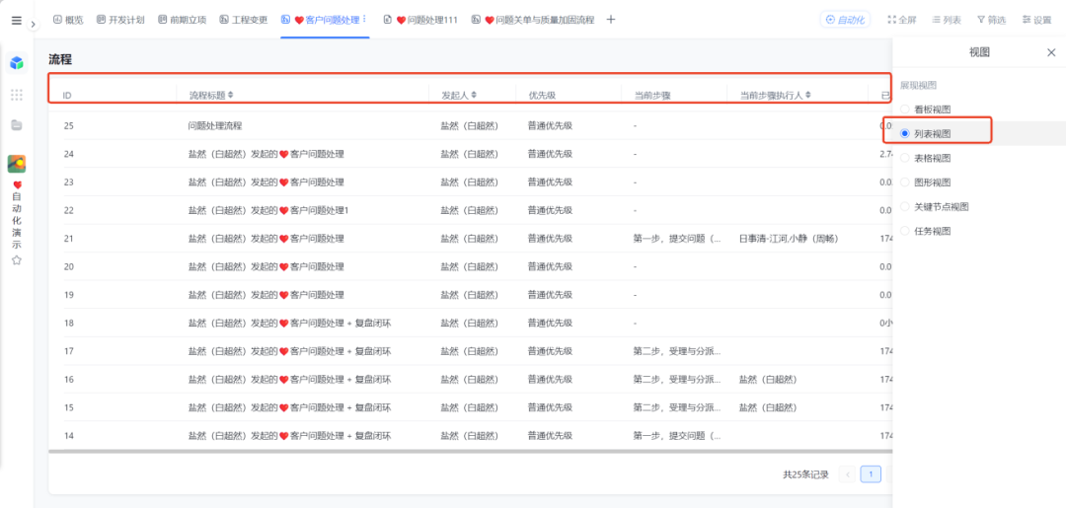Click the 自动化 automation button
Viewport: 1066px width, 508px height.
pyautogui.click(x=845, y=20)
